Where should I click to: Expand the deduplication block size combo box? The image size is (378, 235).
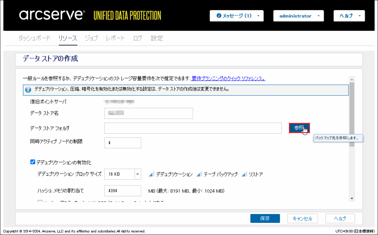[138, 174]
